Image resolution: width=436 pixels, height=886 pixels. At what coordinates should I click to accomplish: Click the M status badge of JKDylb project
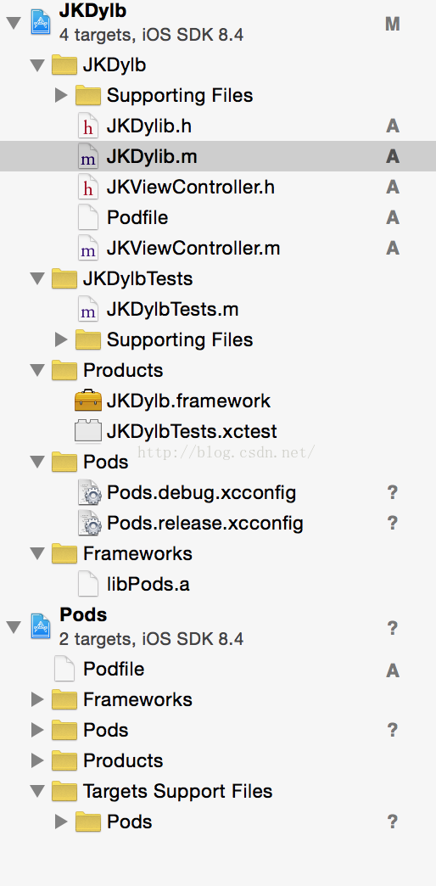click(x=393, y=25)
